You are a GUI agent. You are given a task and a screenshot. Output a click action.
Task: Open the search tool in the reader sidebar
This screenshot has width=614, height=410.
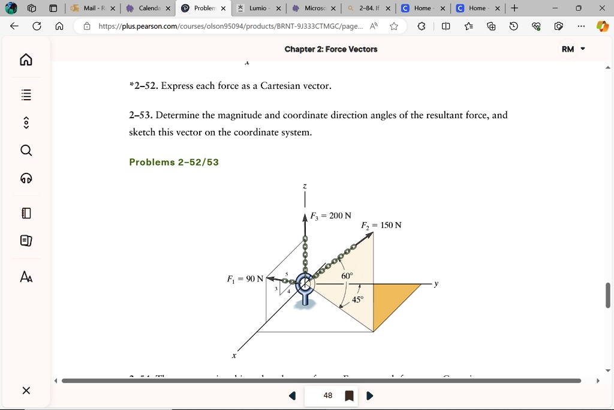point(25,150)
